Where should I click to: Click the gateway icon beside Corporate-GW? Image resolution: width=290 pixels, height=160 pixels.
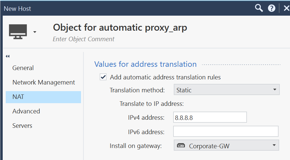coord(181,146)
